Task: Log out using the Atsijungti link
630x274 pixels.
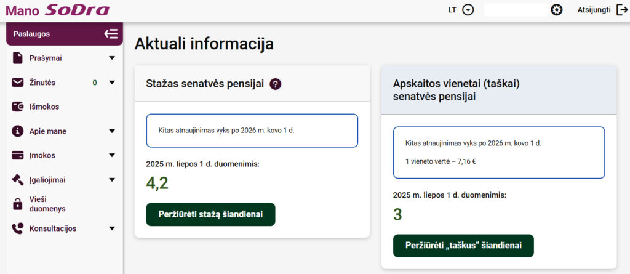Action: (602, 10)
